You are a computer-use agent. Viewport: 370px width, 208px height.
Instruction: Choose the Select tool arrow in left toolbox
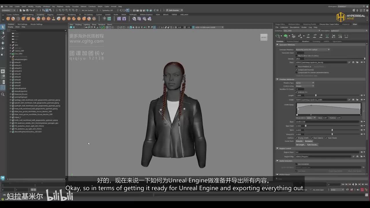coord(3,27)
